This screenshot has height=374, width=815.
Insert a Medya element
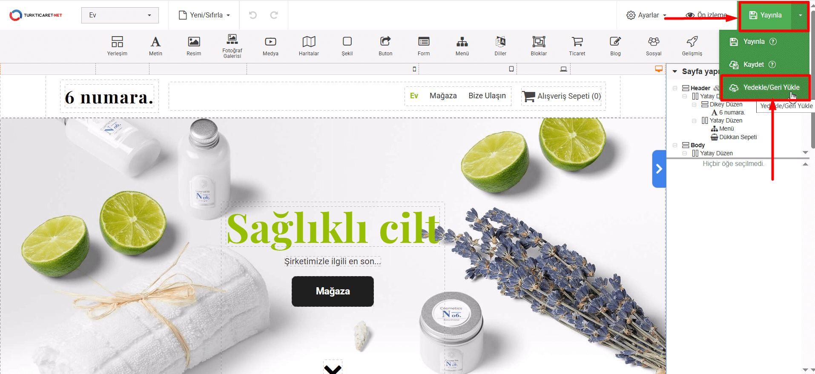(x=270, y=46)
